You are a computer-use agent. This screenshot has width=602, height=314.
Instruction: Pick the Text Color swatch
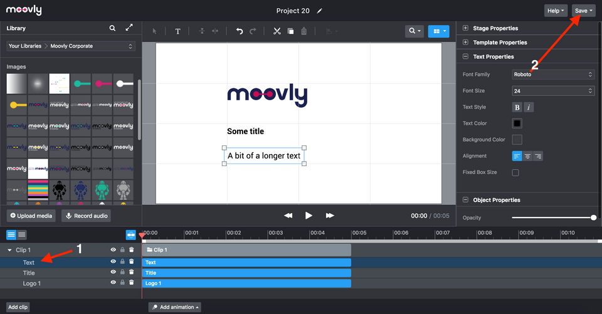point(517,123)
